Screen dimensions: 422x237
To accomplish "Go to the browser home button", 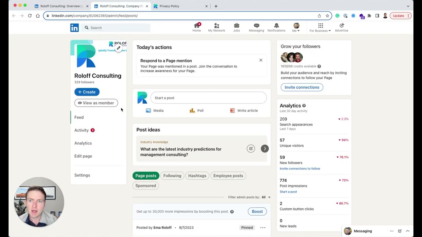I will pos(38,15).
